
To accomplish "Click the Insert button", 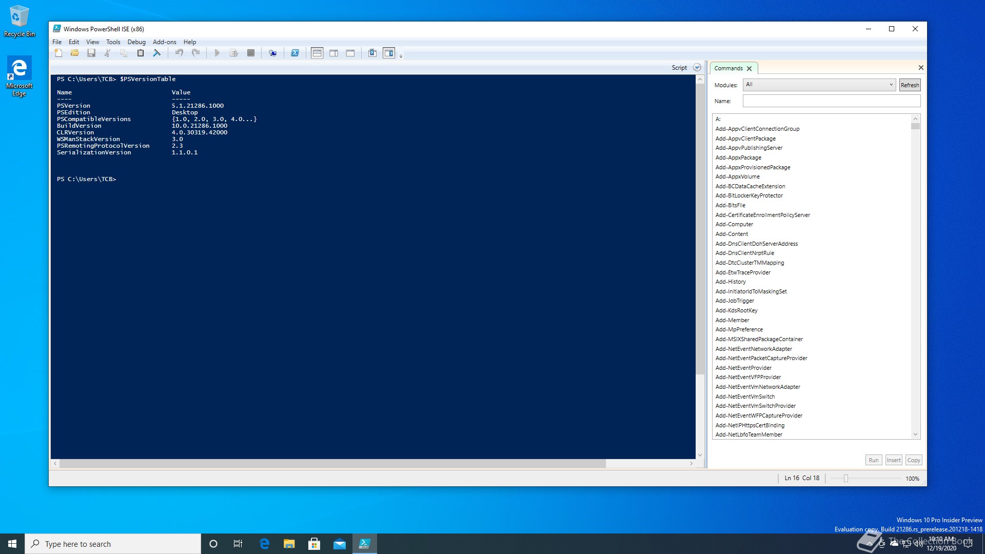I will [x=894, y=460].
